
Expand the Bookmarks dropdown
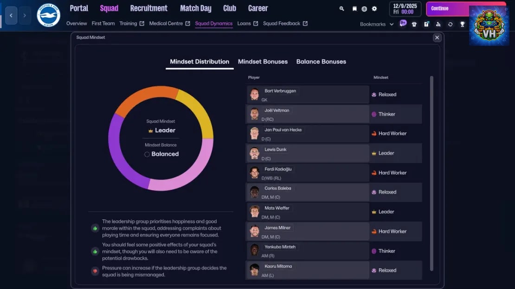click(x=377, y=24)
